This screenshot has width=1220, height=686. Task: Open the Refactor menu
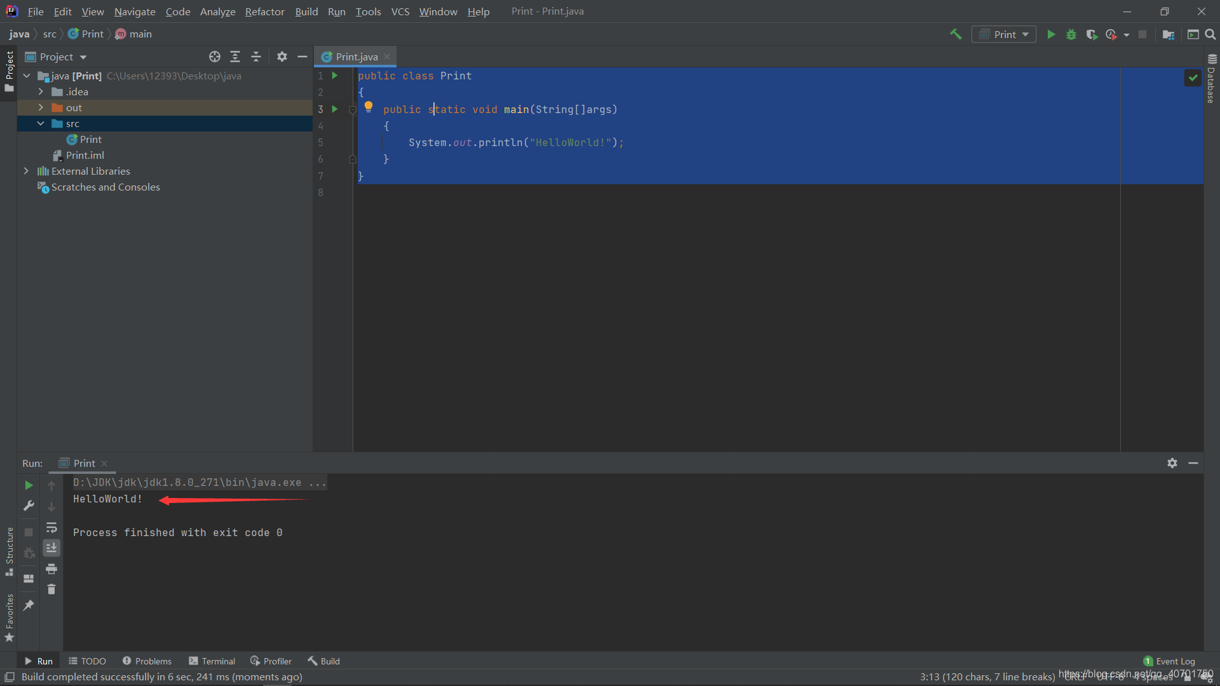264,11
